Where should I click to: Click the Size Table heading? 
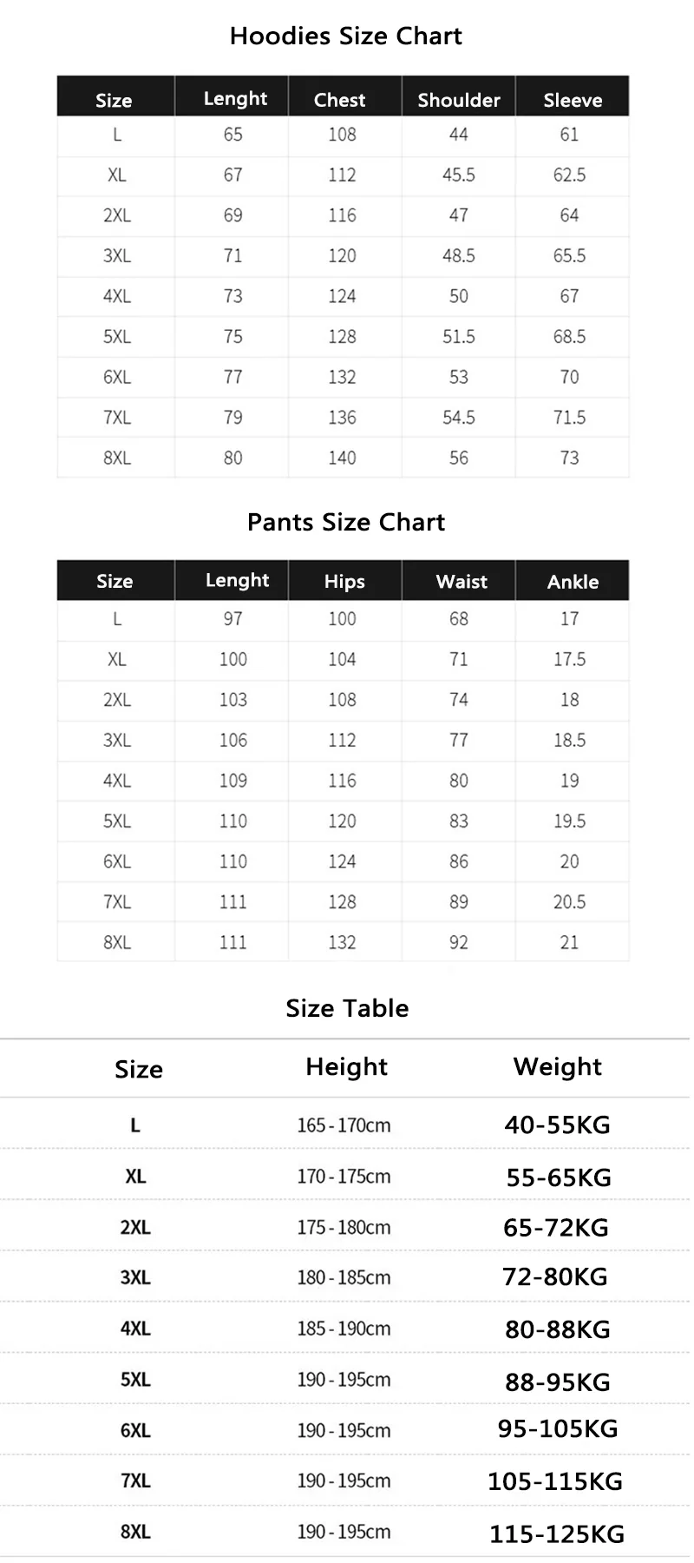pyautogui.click(x=347, y=1008)
